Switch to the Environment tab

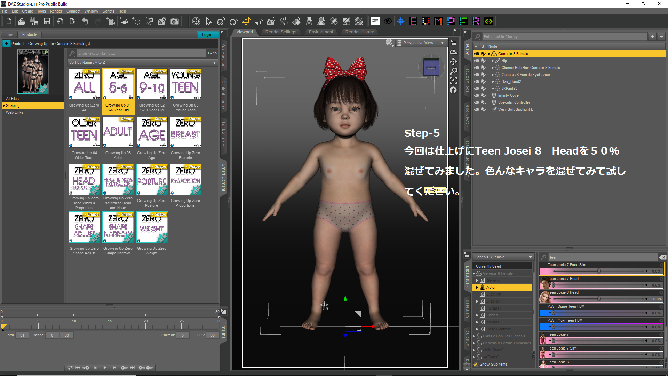coord(321,32)
